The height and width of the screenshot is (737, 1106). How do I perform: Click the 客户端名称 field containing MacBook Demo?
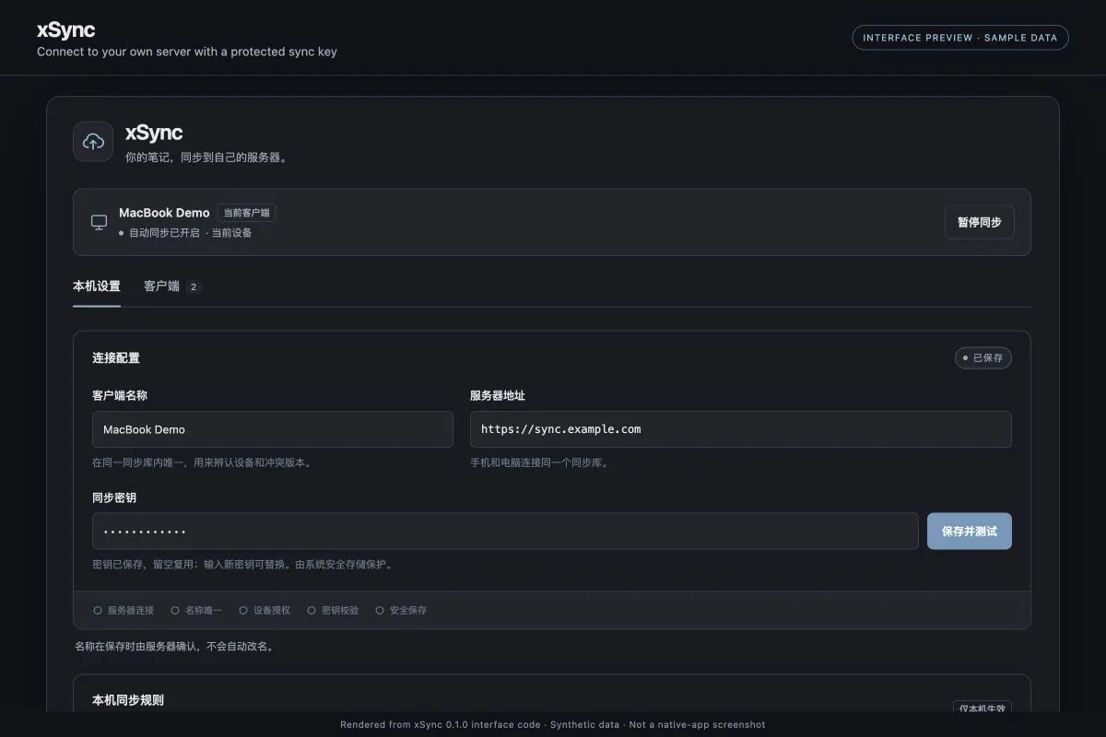pyautogui.click(x=273, y=429)
